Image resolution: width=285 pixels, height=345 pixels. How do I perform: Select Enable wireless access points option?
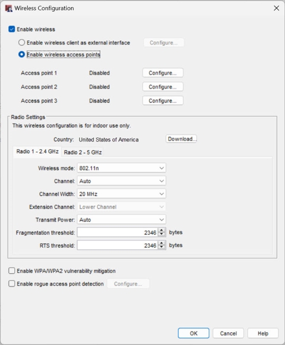click(22, 55)
